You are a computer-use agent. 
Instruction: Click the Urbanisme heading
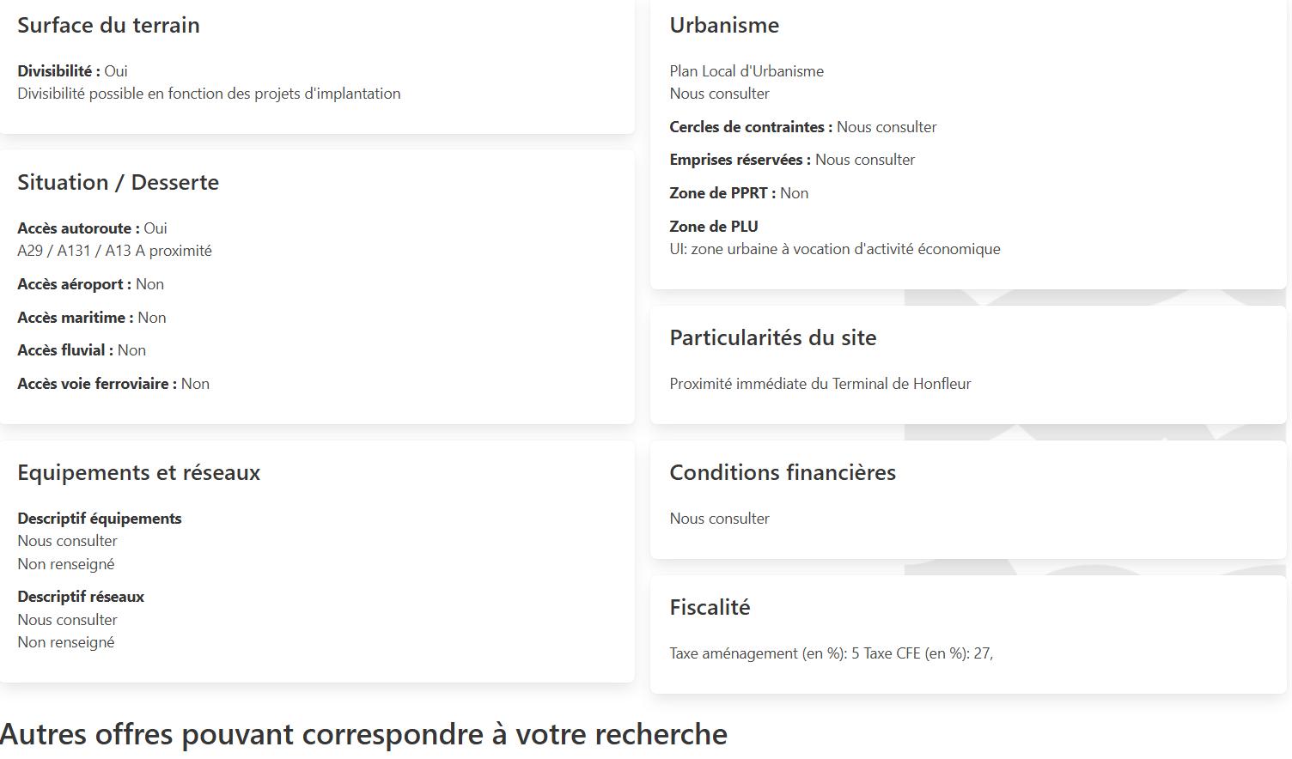tap(724, 25)
